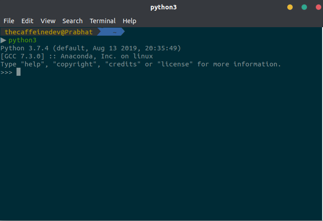323x221 pixels.
Task: Click the gray arrow prompt symbol
Action: [x=4, y=40]
